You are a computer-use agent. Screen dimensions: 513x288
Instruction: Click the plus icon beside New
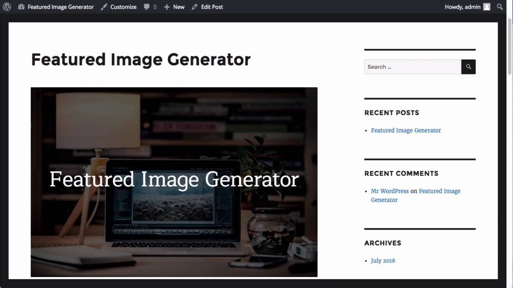[x=167, y=7]
